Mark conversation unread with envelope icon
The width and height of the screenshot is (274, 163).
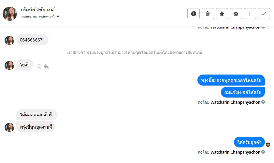(x=236, y=14)
